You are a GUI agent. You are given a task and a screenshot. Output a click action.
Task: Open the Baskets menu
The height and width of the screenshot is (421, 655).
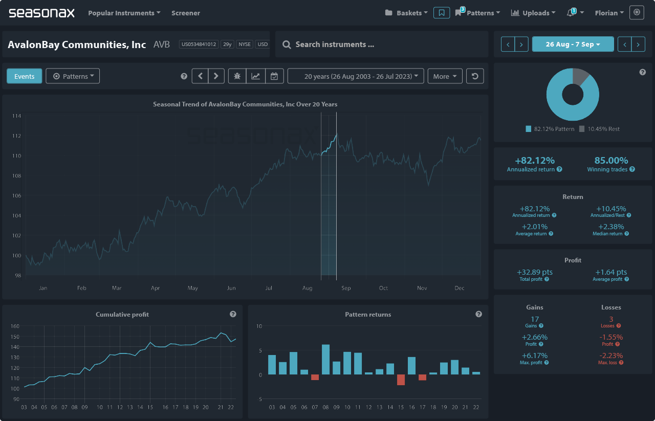click(x=406, y=13)
